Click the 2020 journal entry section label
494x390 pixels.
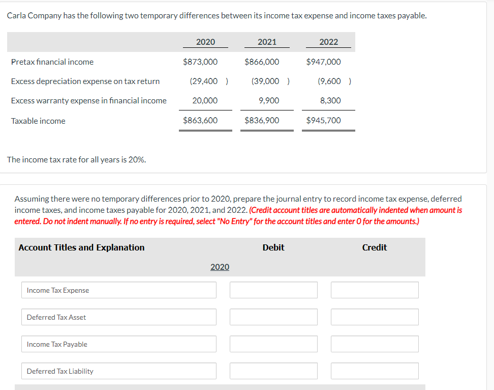pos(220,267)
